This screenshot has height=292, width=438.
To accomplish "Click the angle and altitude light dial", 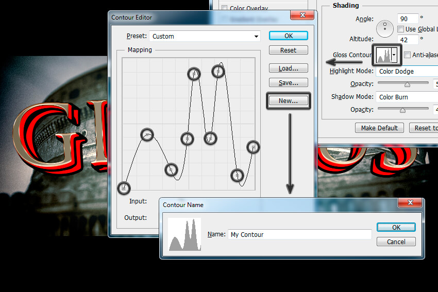I will tap(385, 29).
